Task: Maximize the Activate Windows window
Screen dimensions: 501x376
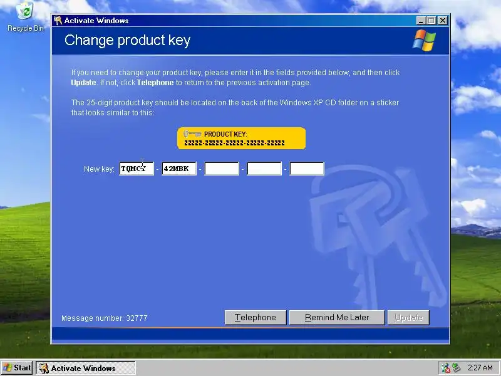Action: click(431, 21)
